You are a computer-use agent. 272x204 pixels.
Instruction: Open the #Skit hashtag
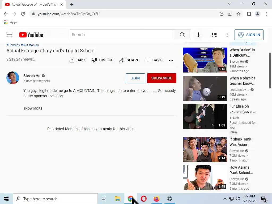coord(24,45)
